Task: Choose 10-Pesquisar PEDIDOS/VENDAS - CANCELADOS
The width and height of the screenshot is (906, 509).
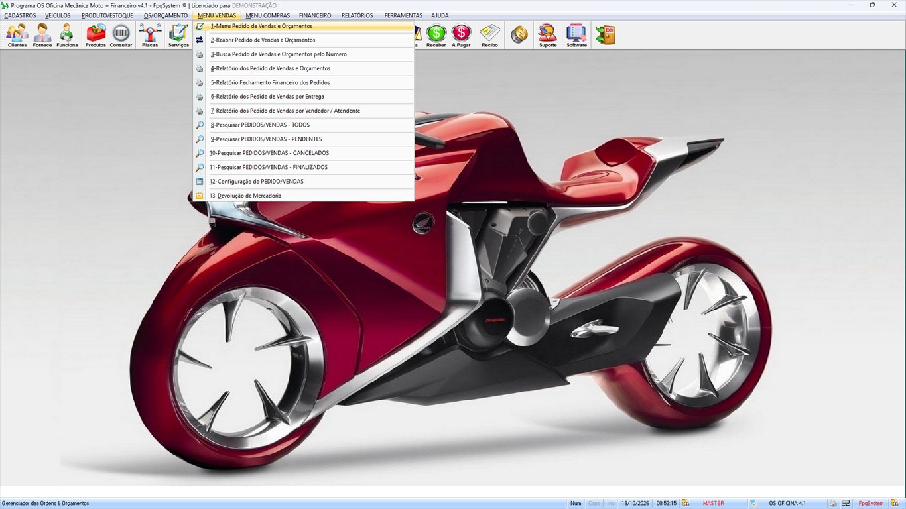Action: (304, 153)
